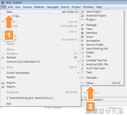Click the Java Project icon
The image size is (127, 116).
83,12
